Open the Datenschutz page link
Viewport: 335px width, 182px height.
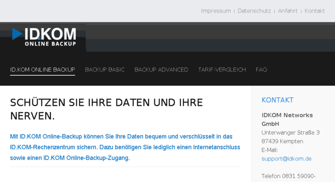coord(254,11)
